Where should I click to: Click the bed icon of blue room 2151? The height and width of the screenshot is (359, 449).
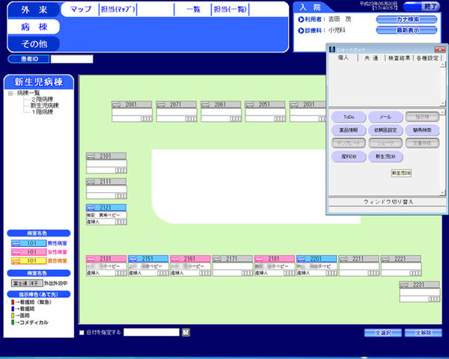132,259
